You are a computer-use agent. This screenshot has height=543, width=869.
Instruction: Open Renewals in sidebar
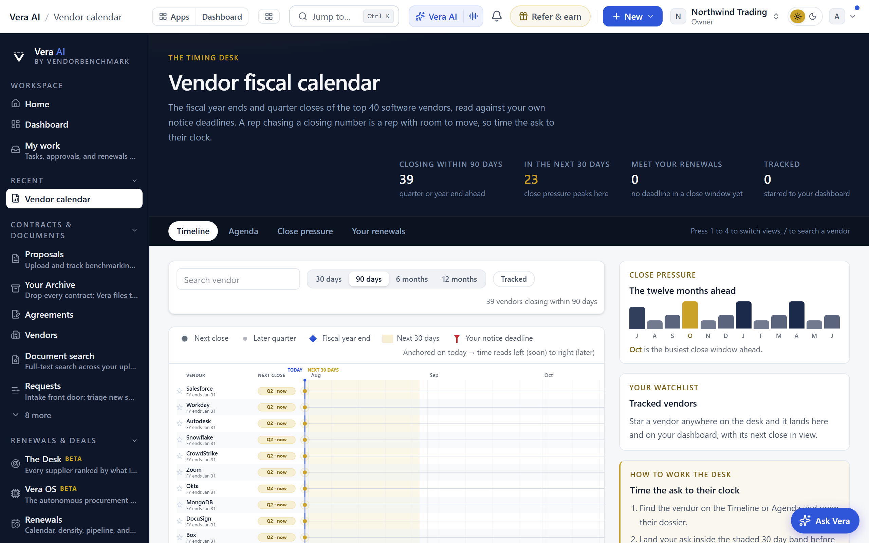74,524
